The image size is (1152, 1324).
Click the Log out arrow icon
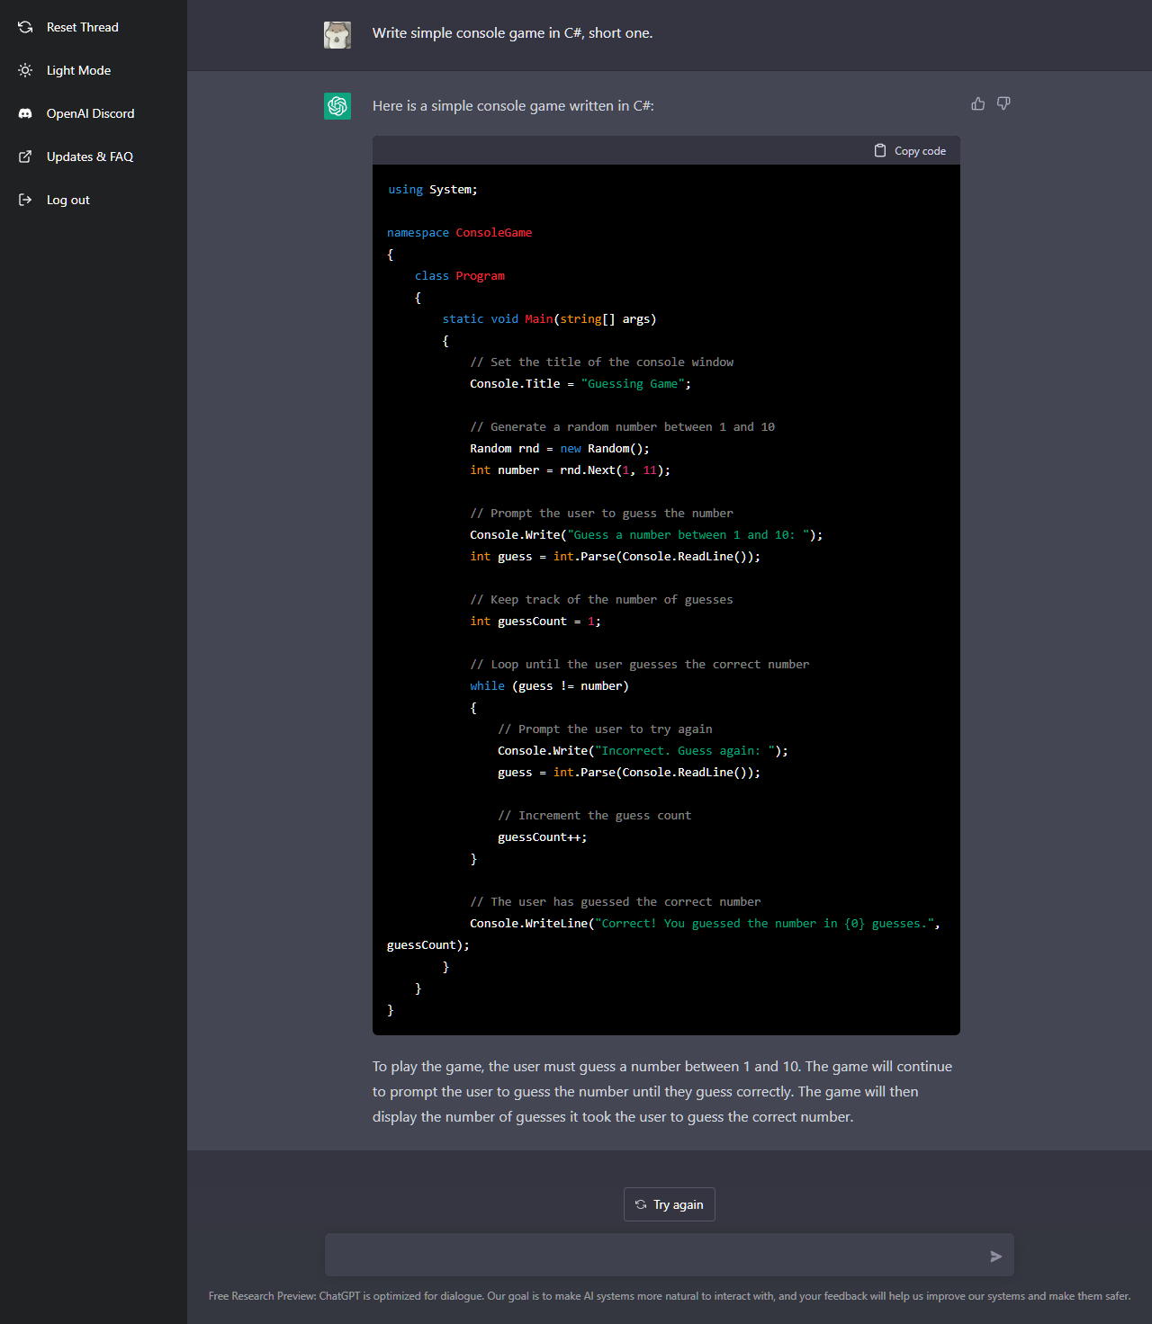(x=25, y=200)
